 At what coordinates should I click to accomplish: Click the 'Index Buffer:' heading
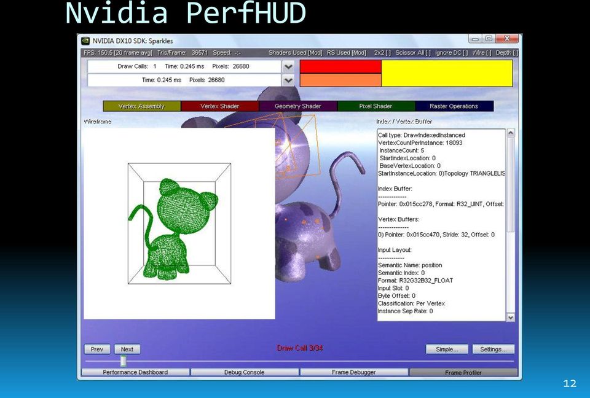tap(395, 189)
